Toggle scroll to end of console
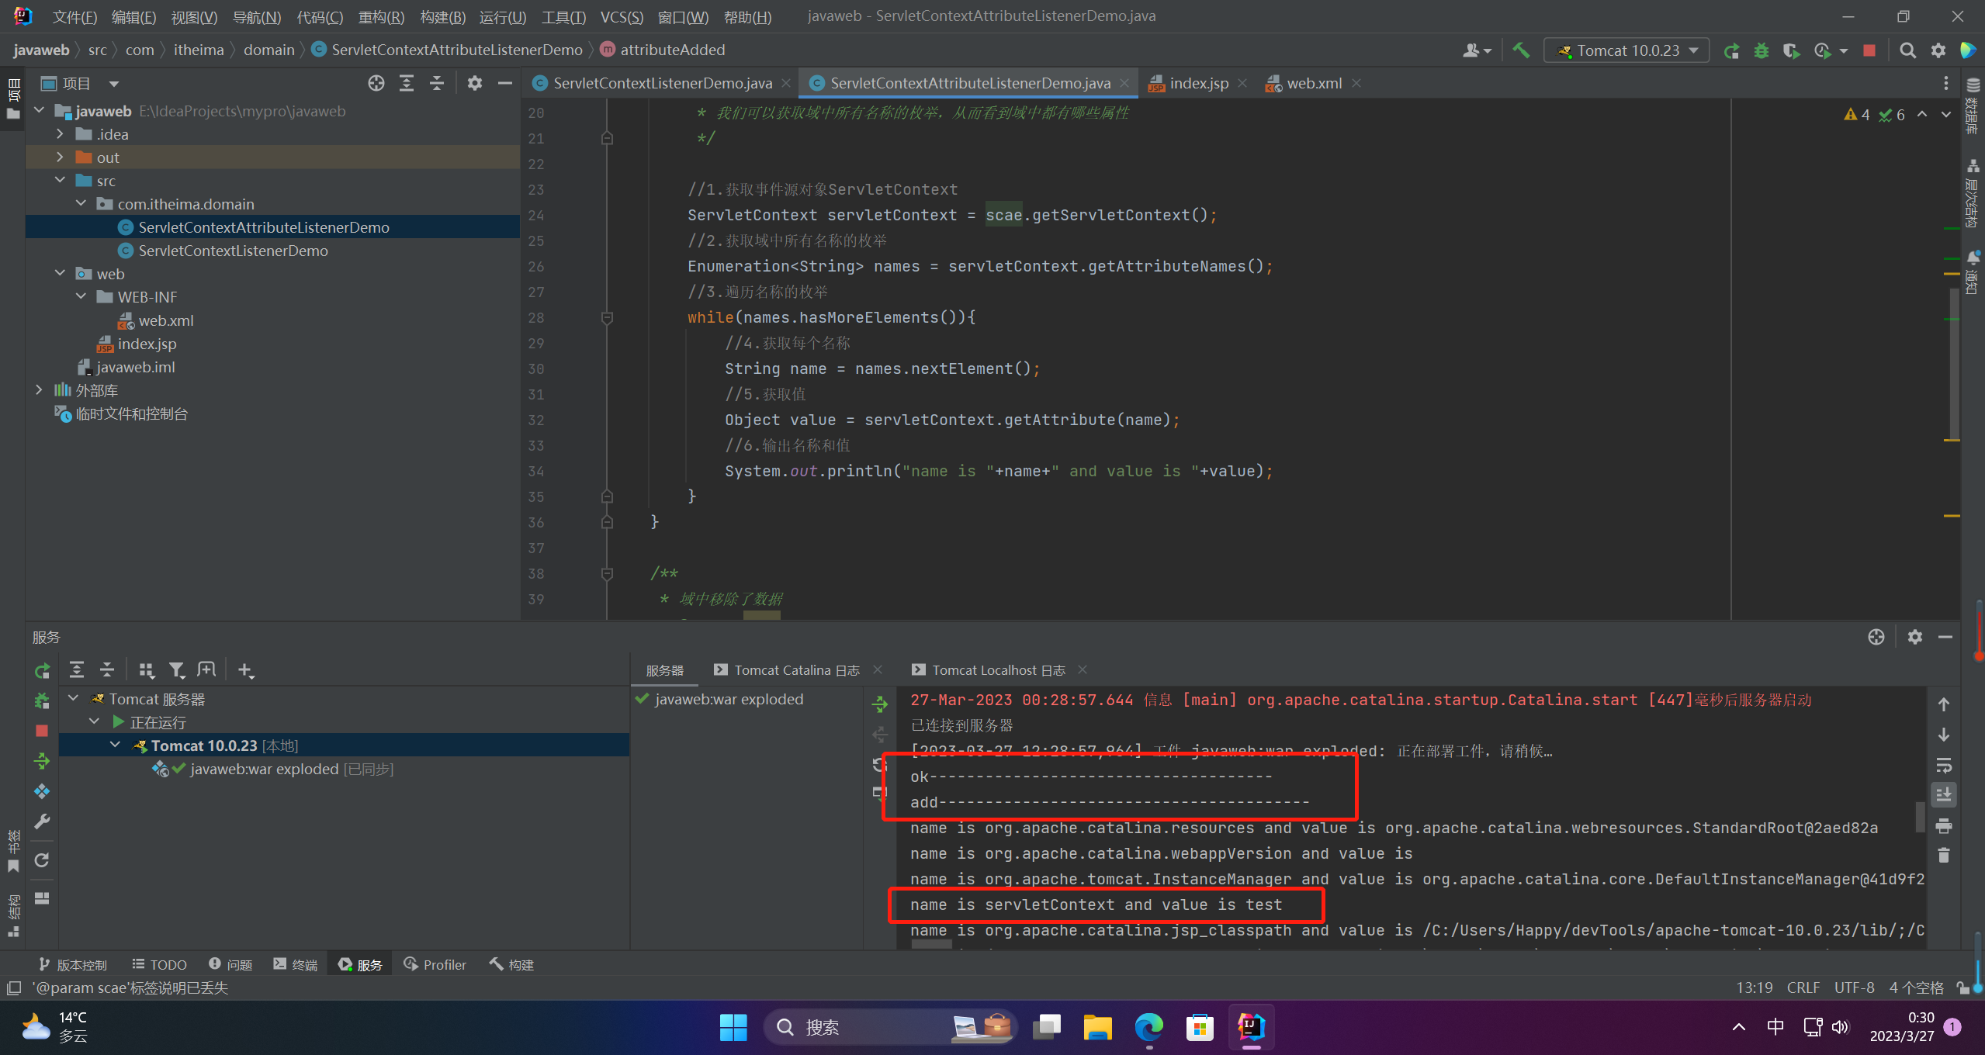This screenshot has height=1055, width=1985. 1944,794
